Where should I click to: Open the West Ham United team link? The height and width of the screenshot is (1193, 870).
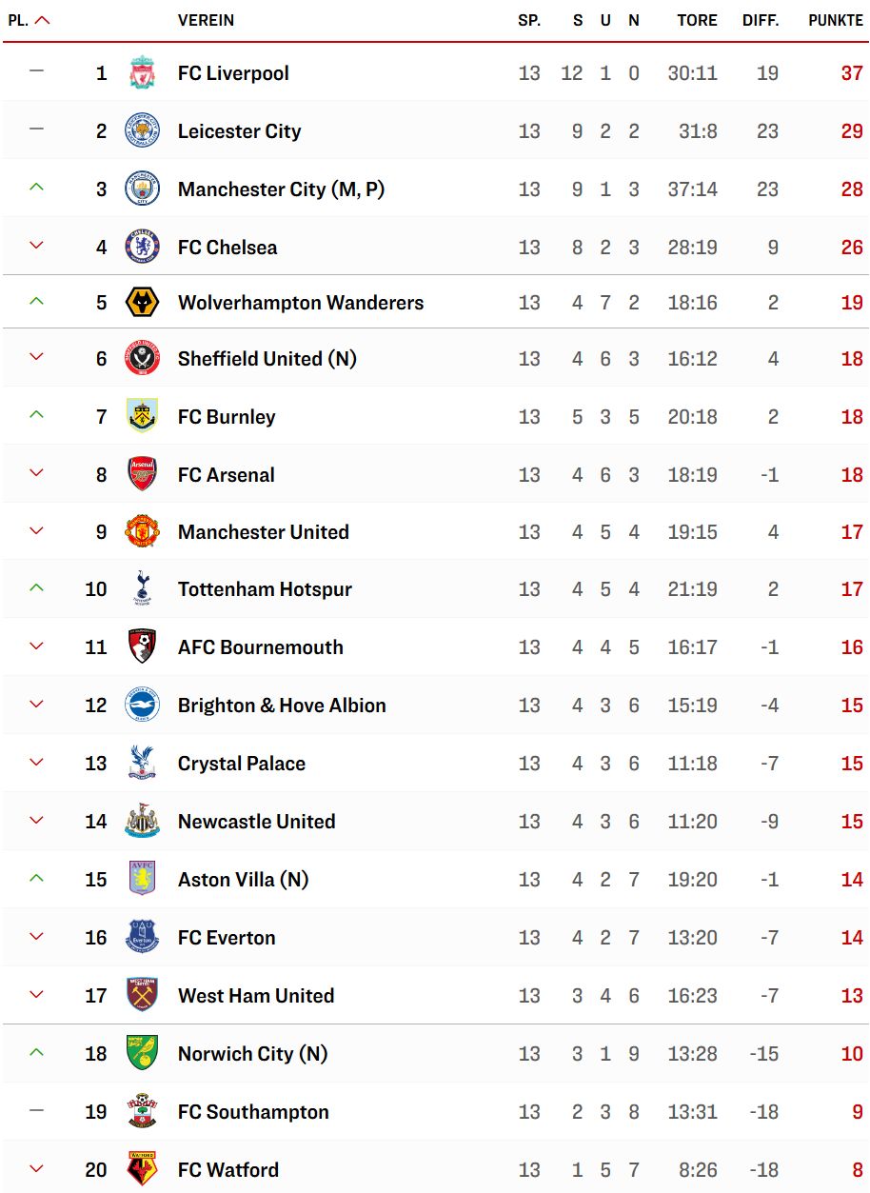point(256,996)
